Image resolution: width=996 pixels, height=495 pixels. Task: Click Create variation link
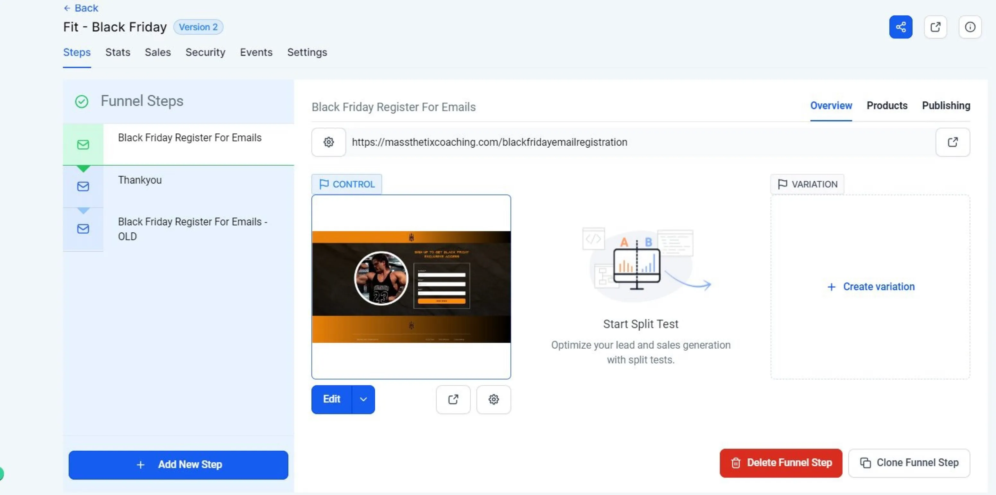point(871,287)
